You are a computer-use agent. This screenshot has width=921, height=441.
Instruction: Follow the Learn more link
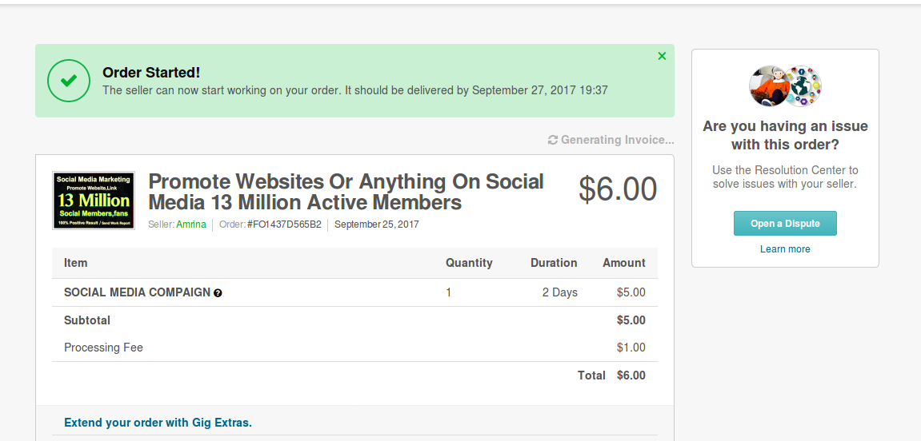click(785, 249)
